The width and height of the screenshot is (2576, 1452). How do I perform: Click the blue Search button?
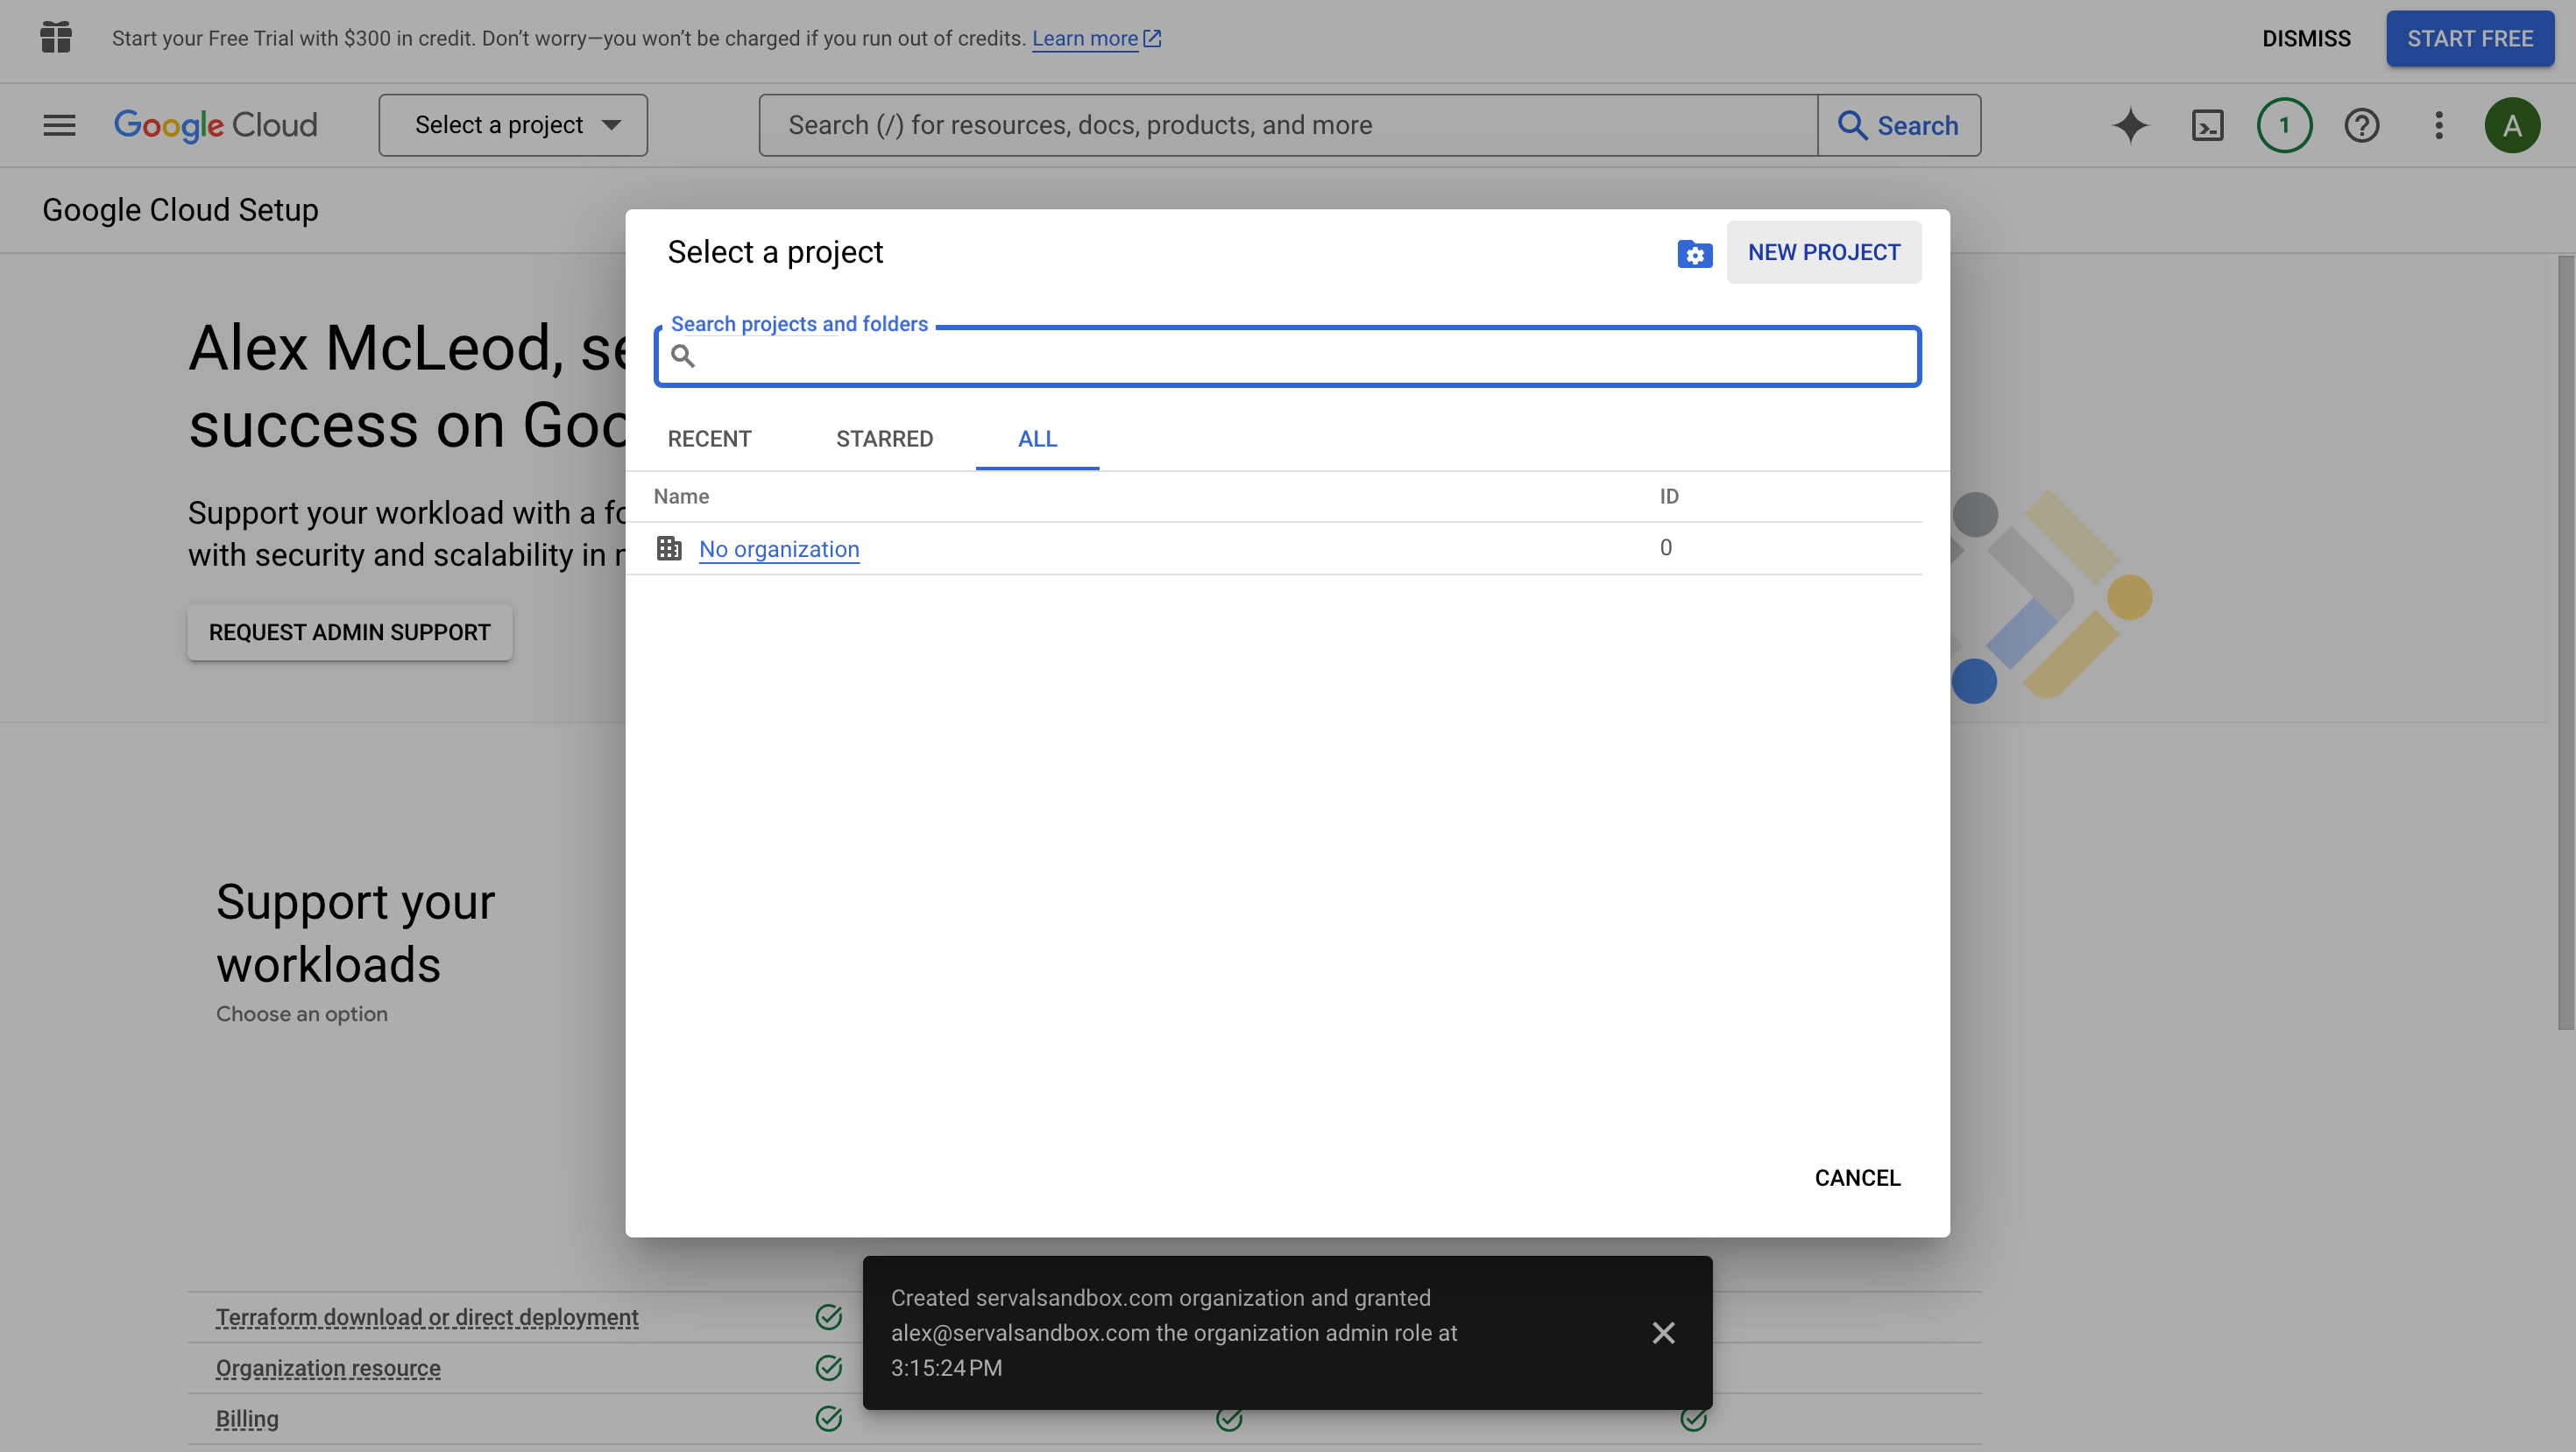click(1898, 125)
